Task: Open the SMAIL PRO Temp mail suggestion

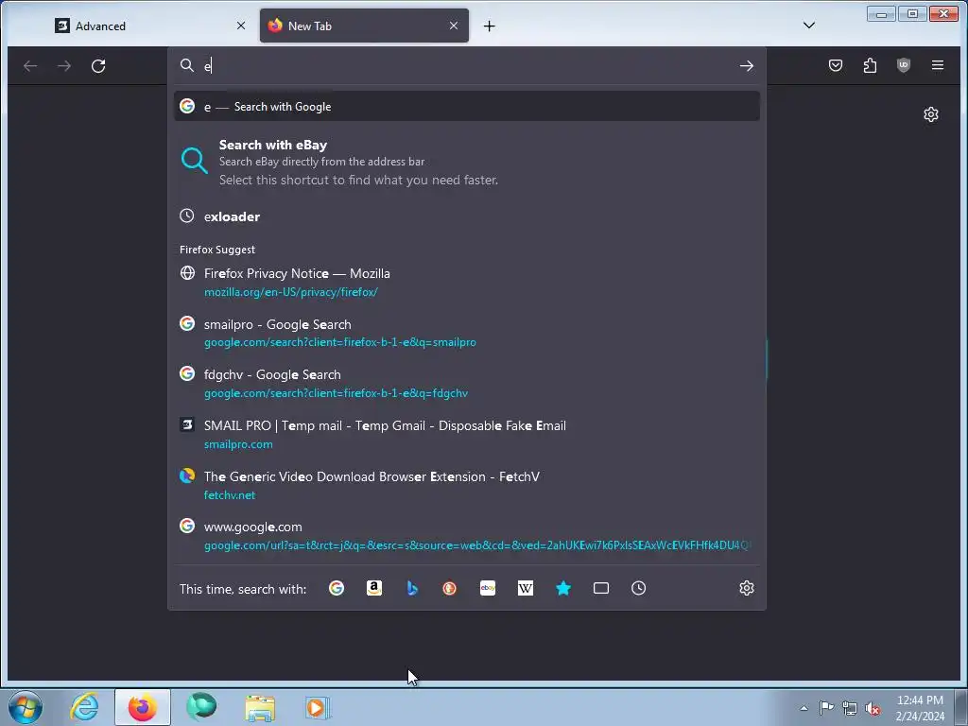Action: point(467,435)
